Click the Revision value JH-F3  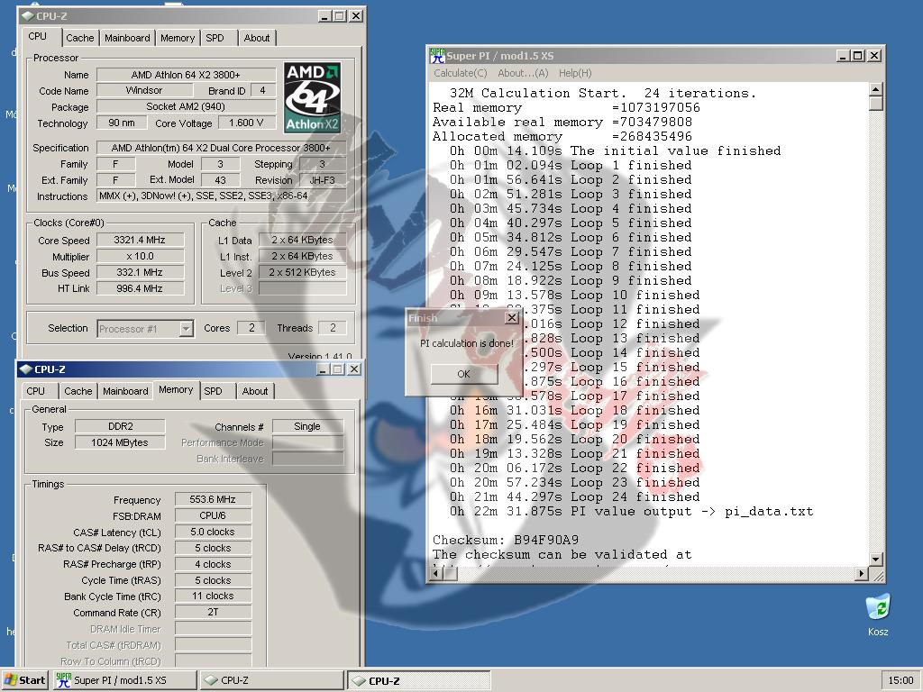tap(323, 180)
